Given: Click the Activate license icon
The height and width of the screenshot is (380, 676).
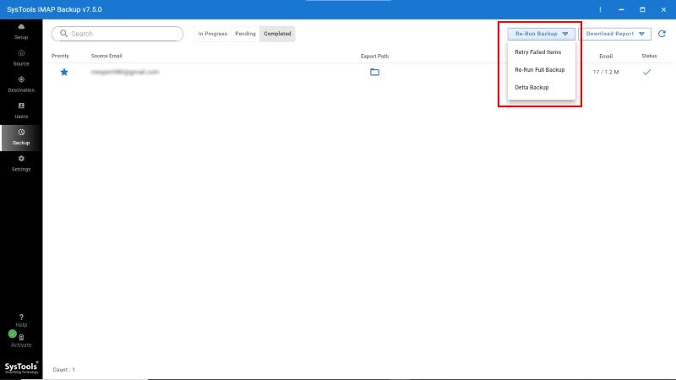Looking at the screenshot, I should 21,337.
